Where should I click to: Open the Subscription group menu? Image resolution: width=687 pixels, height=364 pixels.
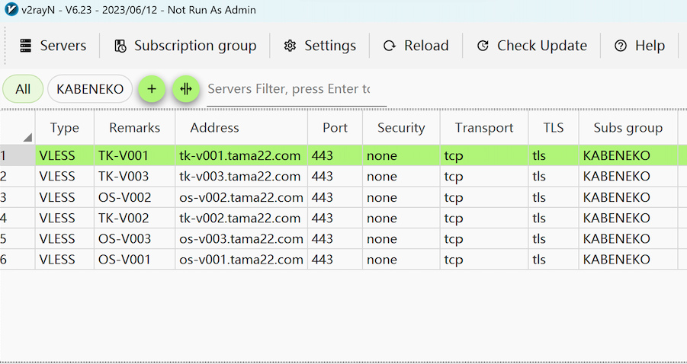[185, 46]
